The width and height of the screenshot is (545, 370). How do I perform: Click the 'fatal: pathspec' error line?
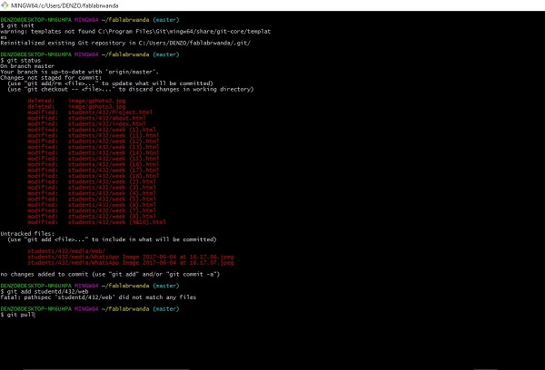98,297
